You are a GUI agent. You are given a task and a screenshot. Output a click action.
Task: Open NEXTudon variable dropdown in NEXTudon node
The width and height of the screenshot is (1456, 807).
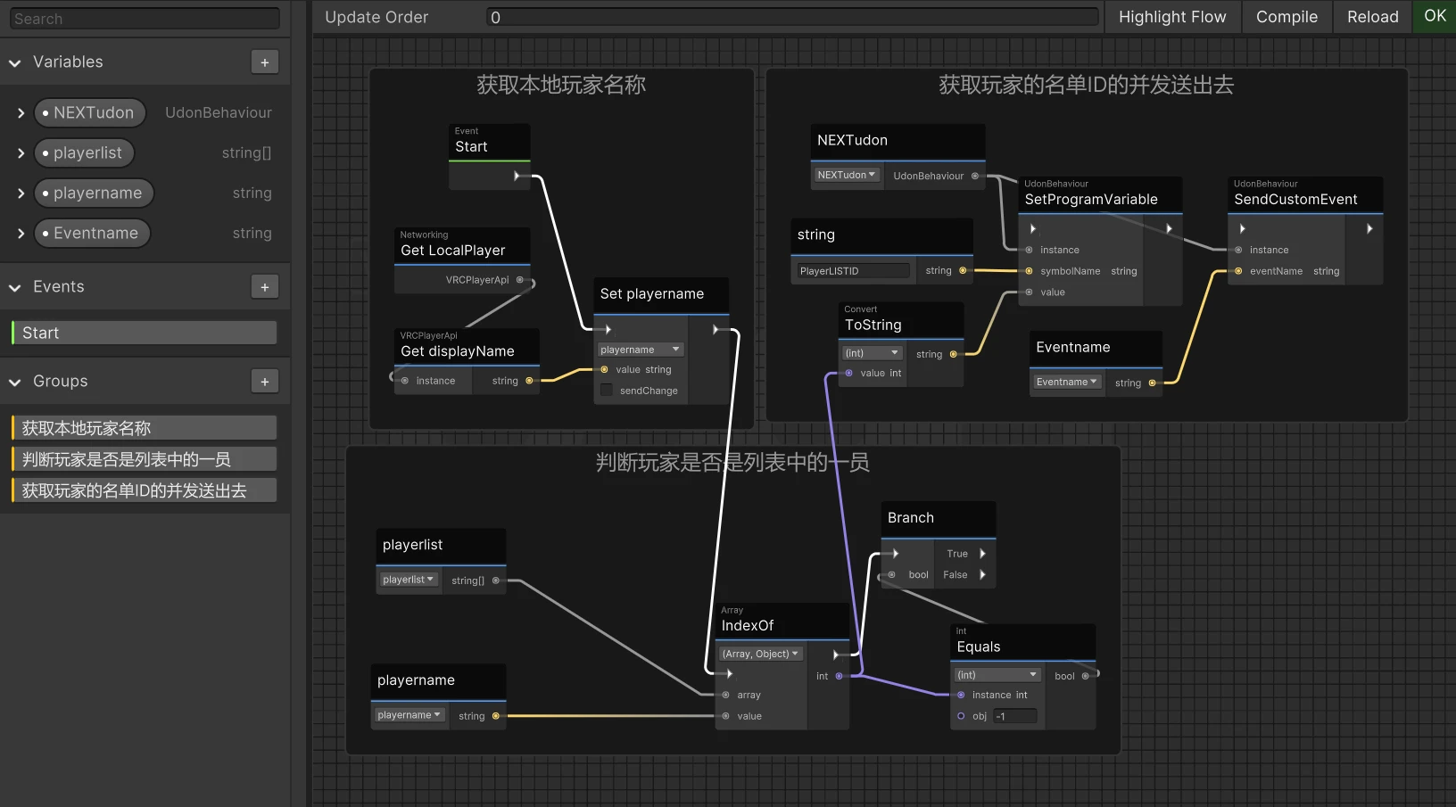pyautogui.click(x=847, y=175)
